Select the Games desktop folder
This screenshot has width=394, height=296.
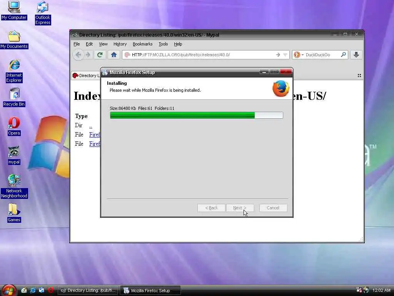tap(14, 213)
